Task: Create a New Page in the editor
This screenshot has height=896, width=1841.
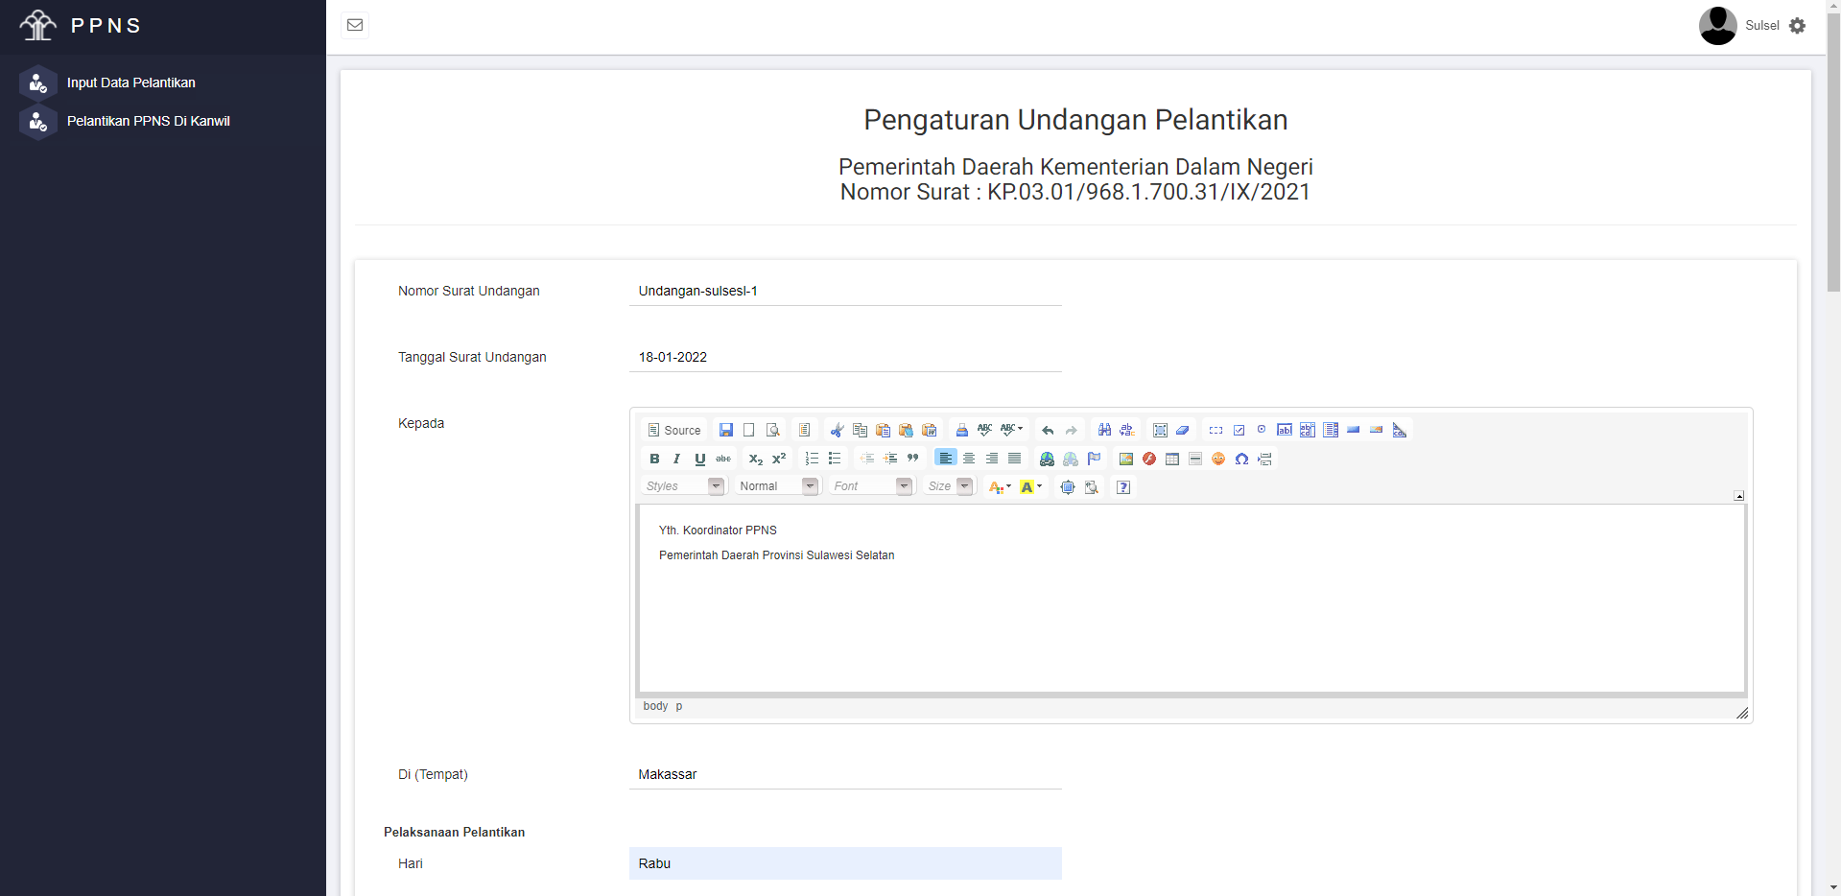Action: 749,430
